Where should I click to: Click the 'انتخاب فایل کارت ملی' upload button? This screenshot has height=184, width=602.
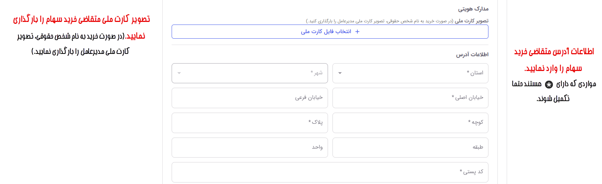(330, 32)
